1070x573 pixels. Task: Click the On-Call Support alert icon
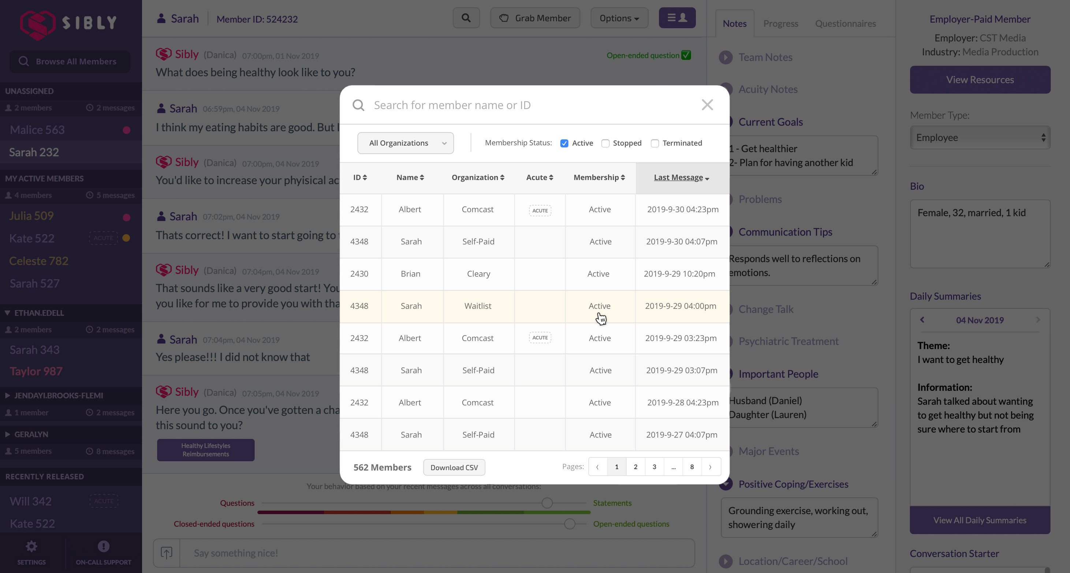[104, 546]
